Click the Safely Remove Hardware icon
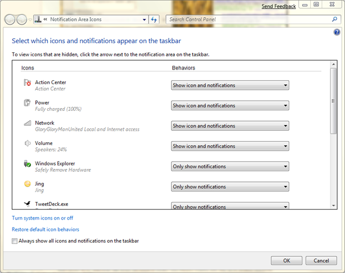Viewport: 345px width, 273px height. (27, 164)
